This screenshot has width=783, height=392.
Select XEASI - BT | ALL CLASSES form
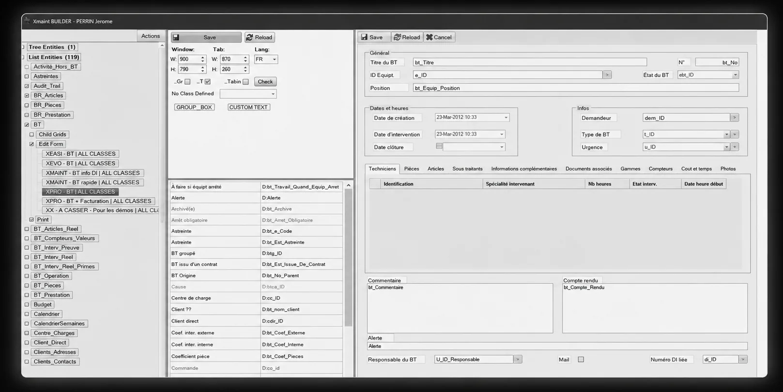coord(80,154)
